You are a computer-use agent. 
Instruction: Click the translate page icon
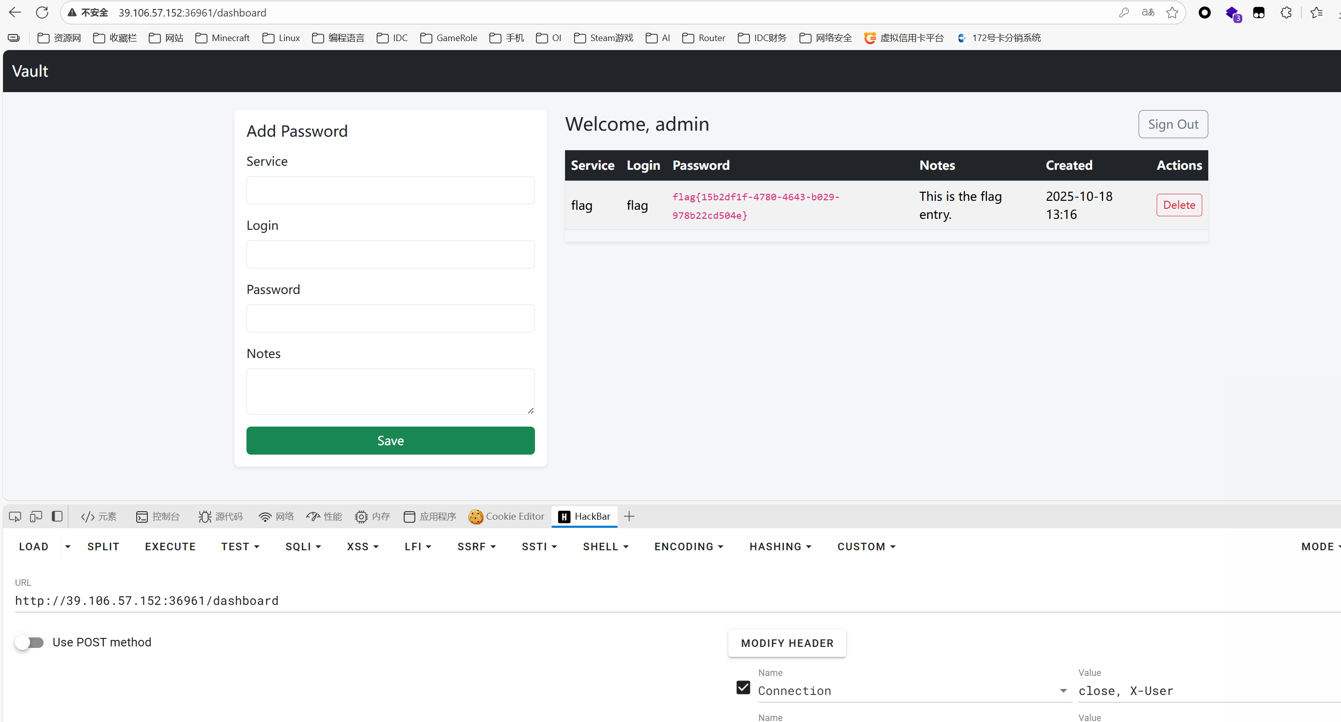1148,13
